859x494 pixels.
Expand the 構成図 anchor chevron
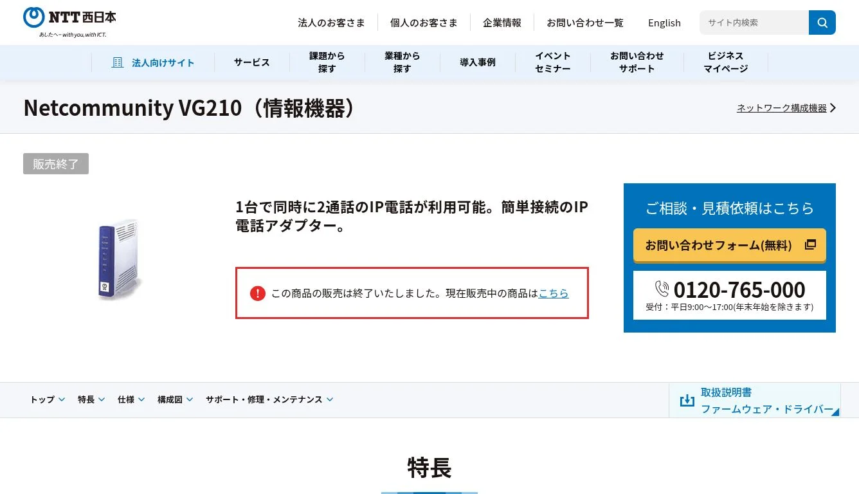[x=190, y=399]
